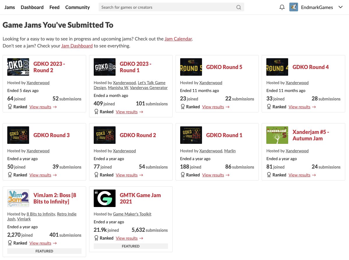Screen dimensions: 349x260
Task: Open the GDKO 2023 - Round 1 title
Action: point(136,67)
